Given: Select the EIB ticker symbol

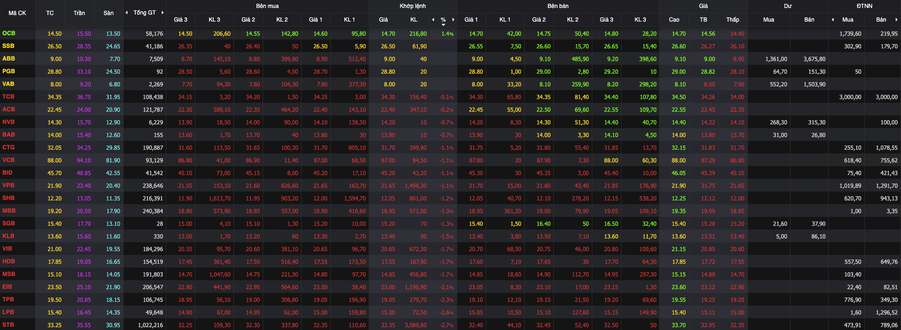Looking at the screenshot, I should pyautogui.click(x=7, y=287).
